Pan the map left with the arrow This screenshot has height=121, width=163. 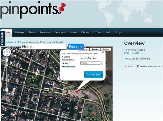4,52
